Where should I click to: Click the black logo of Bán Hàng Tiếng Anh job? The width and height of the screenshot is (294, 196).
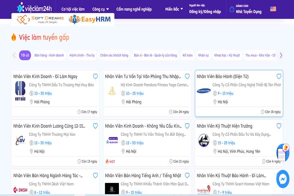click(x=112, y=188)
